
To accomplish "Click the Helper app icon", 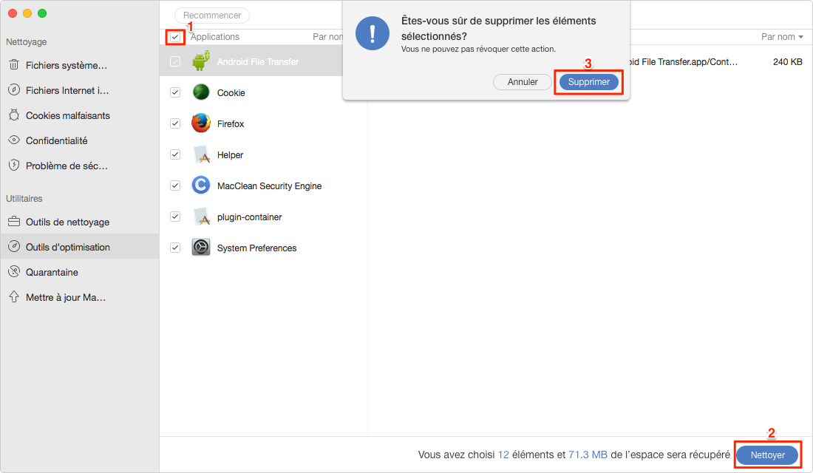I will 201,154.
